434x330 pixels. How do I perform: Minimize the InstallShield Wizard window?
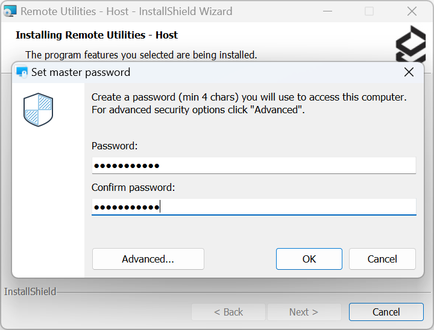[x=326, y=11]
